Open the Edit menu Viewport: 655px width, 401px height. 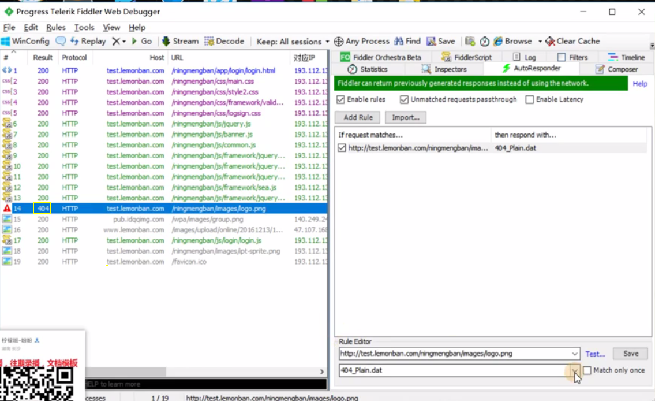coord(31,27)
